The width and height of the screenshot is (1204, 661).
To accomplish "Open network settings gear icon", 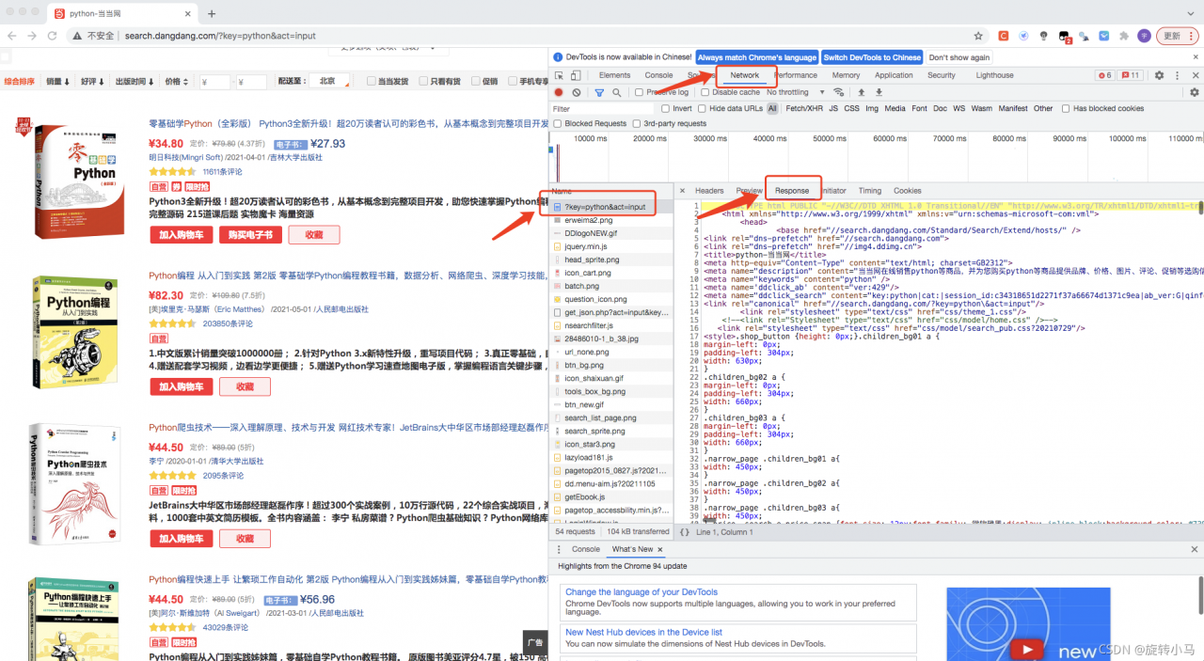I will (x=1195, y=92).
